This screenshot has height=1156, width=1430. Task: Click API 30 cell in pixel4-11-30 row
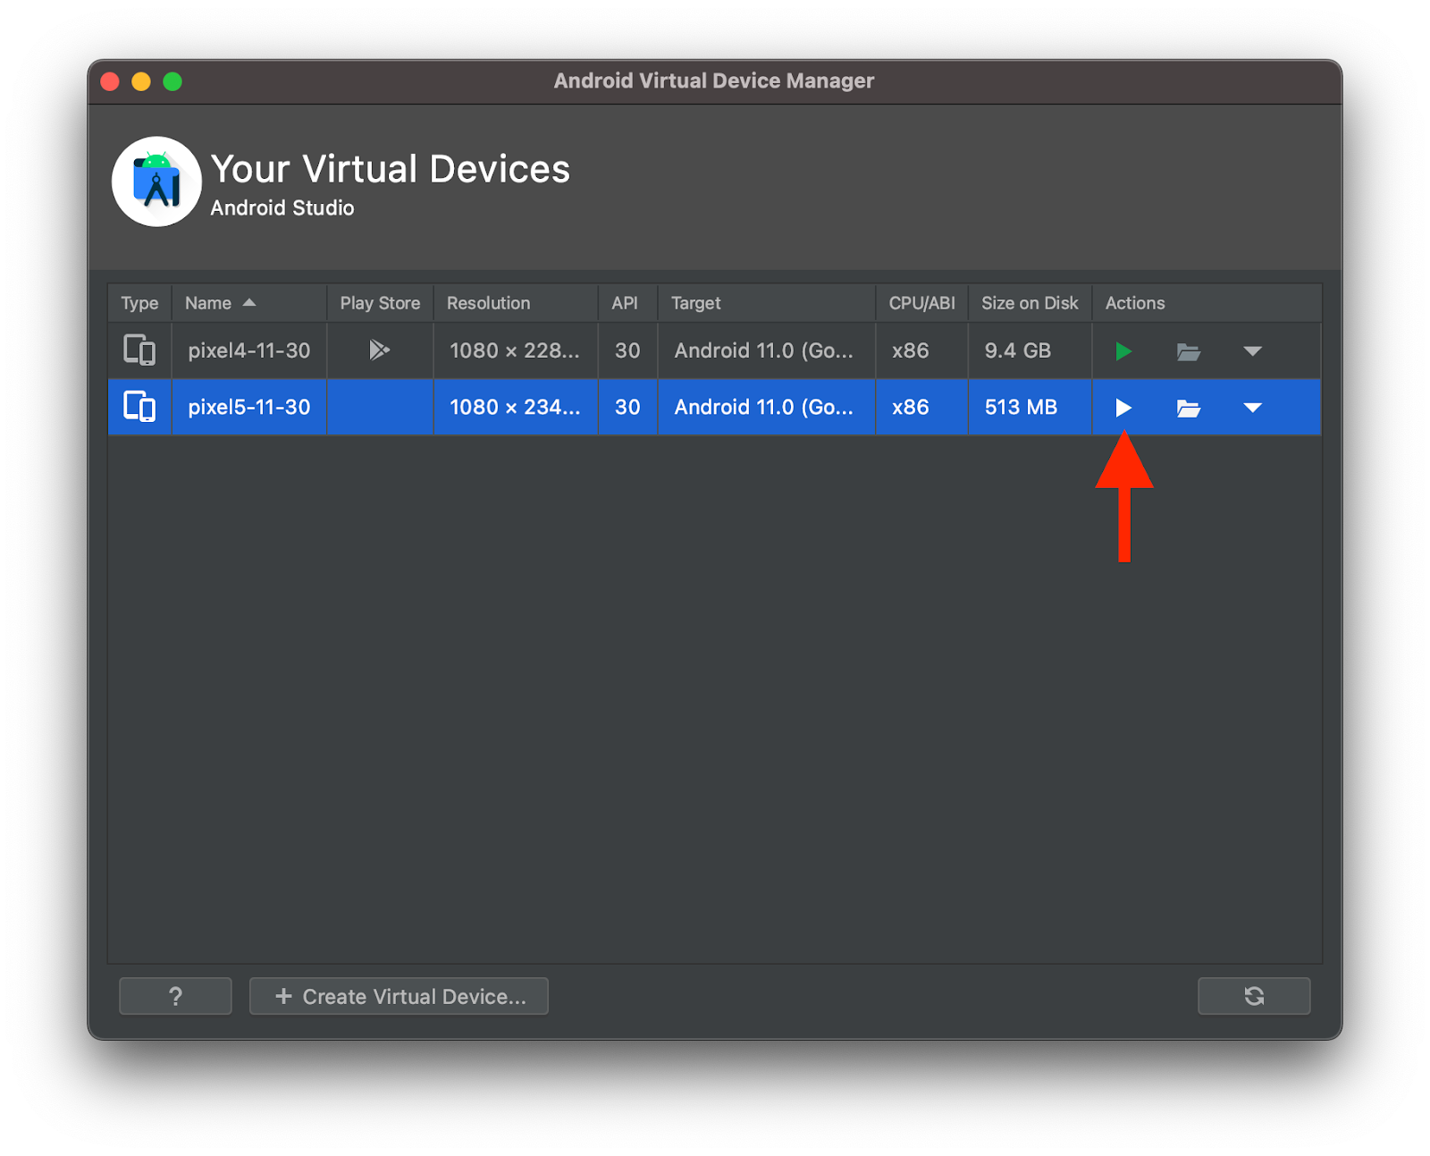(x=627, y=350)
